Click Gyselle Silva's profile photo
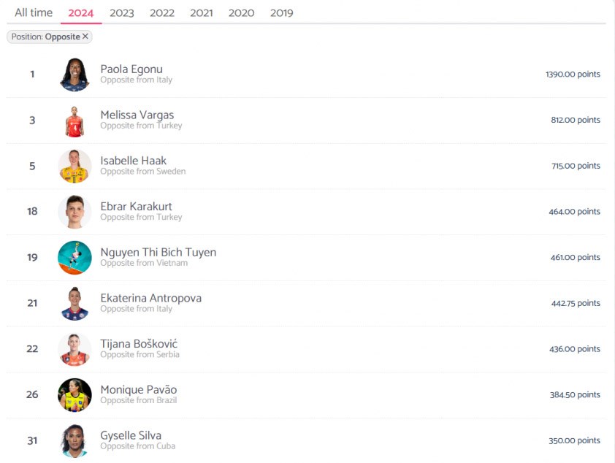Viewport: 615px width, 463px height. coord(75,440)
